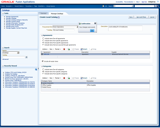
Task: Select the Mobile Phones category row
Action: coord(95,87)
